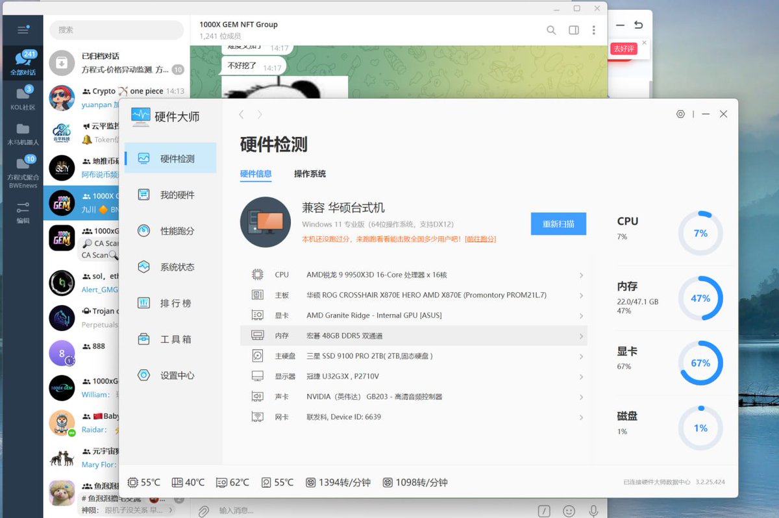The height and width of the screenshot is (518, 779).
Task: Click the forward arrow in 硬件大师
Action: coord(260,114)
